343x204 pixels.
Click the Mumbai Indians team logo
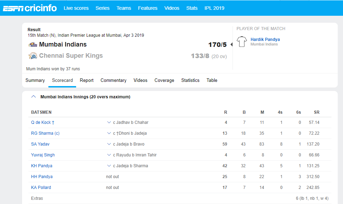coord(33,44)
